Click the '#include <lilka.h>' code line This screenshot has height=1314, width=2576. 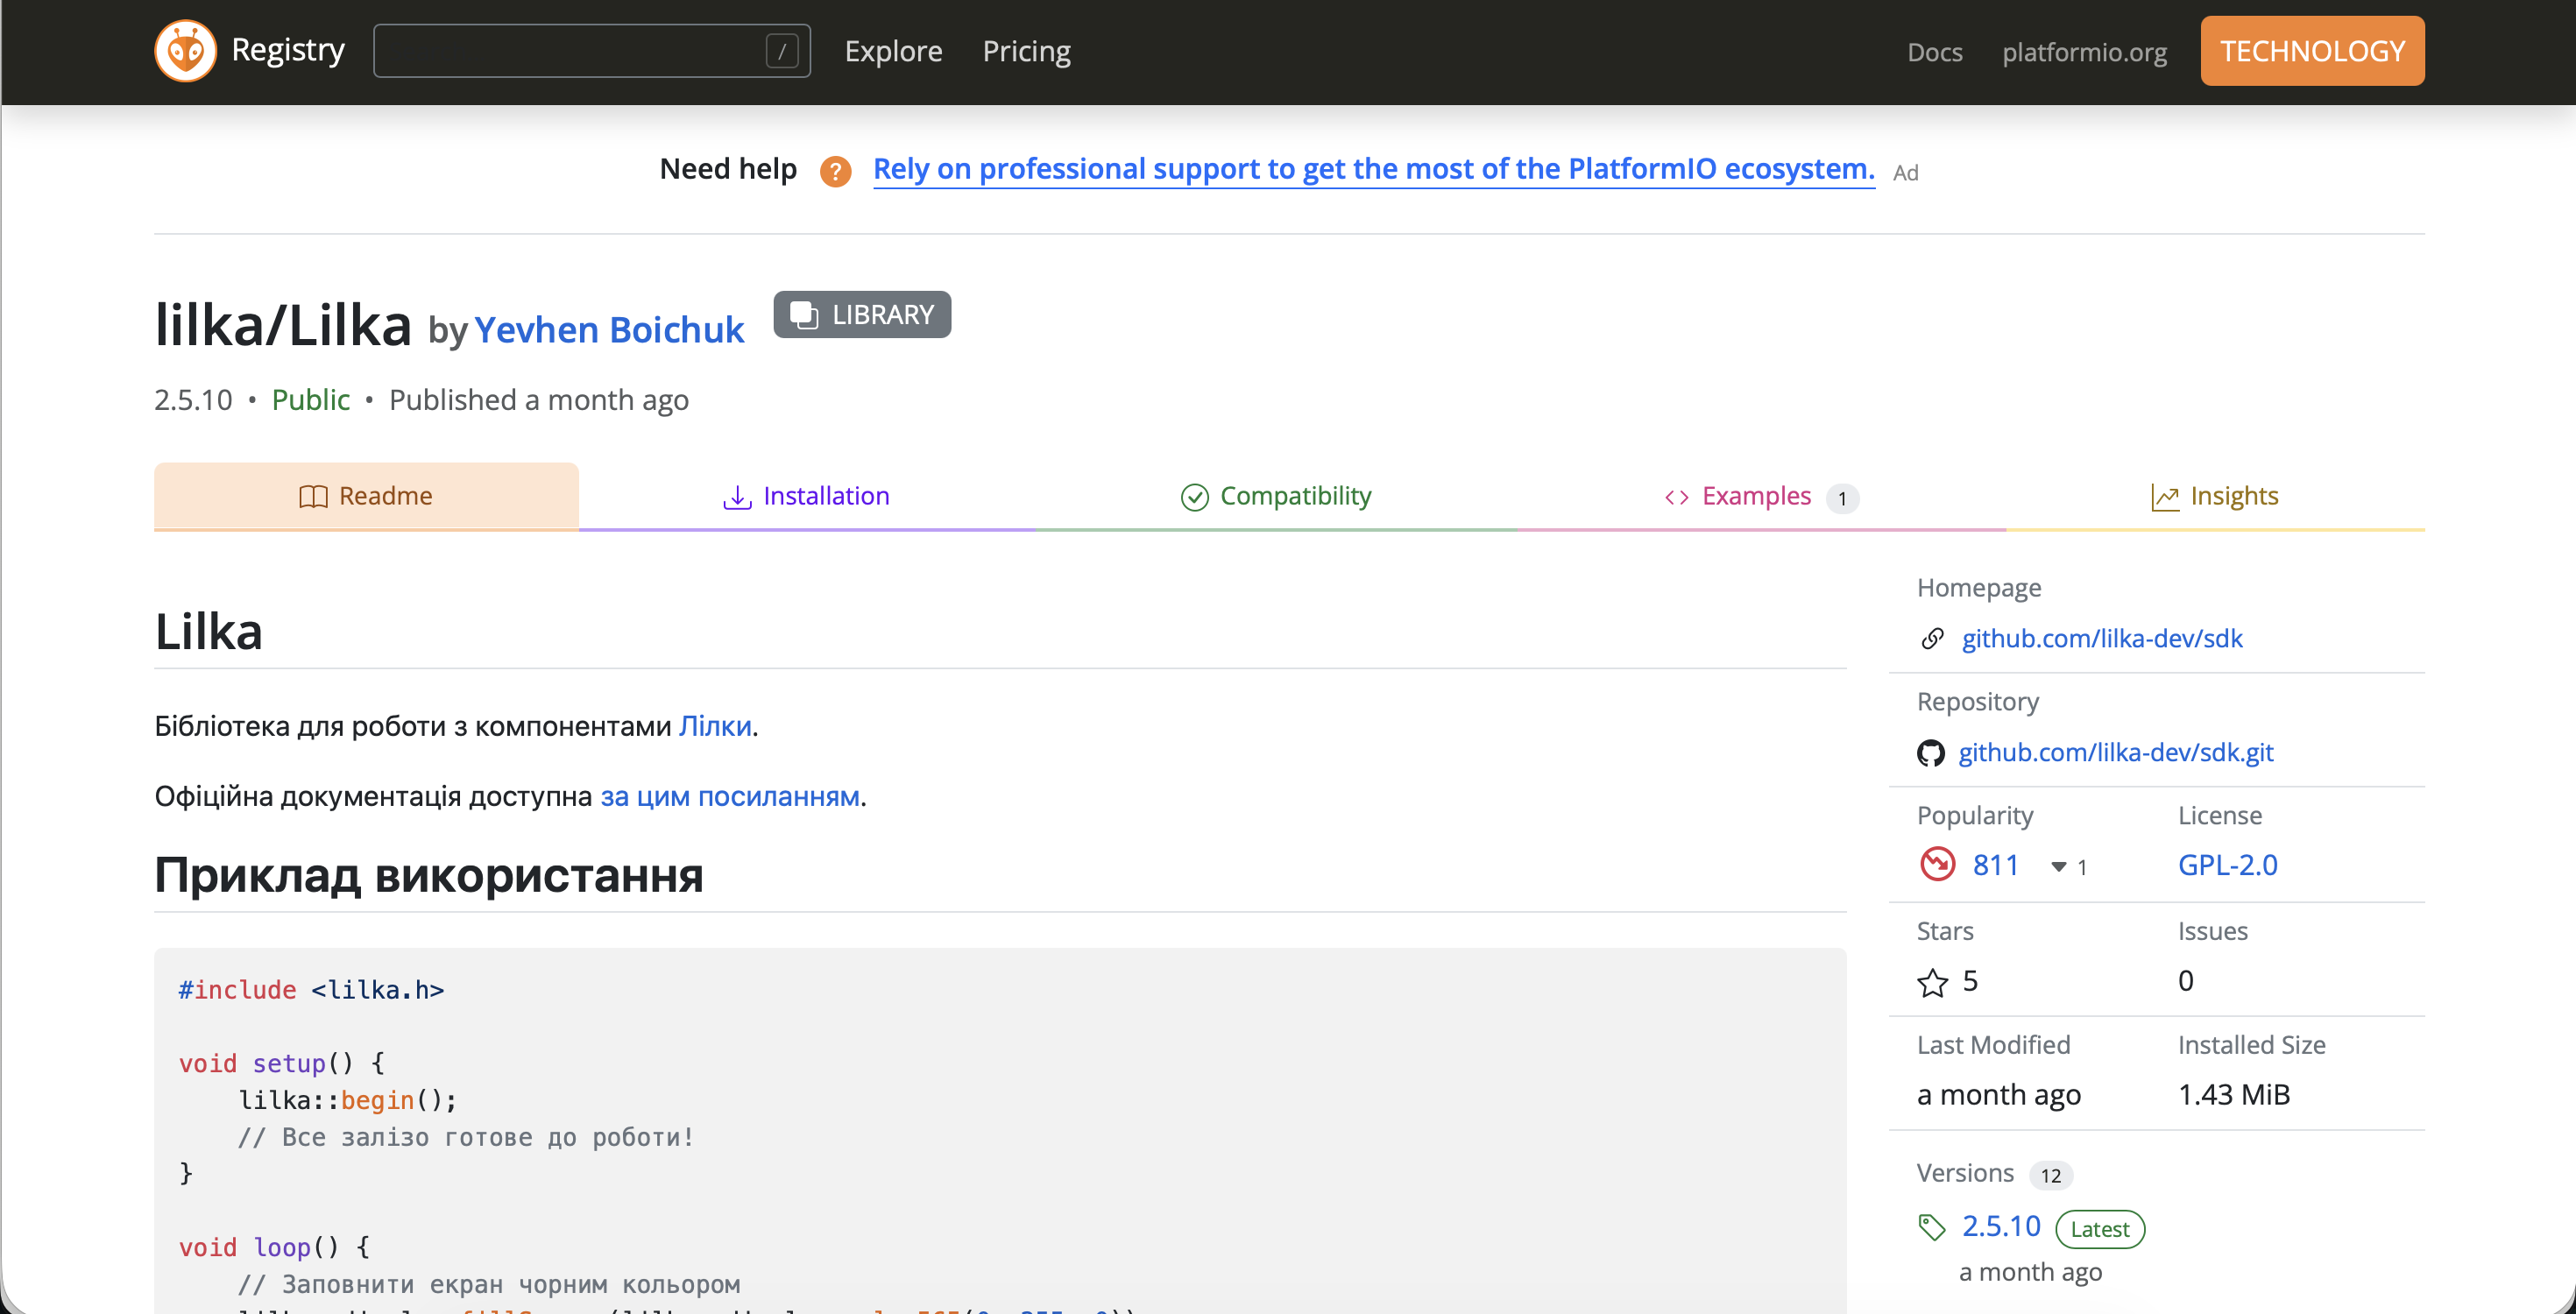click(x=311, y=990)
